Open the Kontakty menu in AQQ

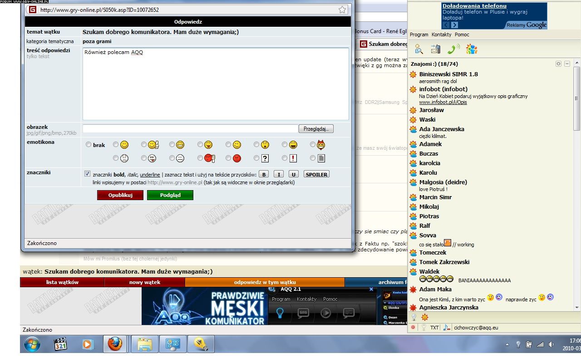tap(441, 34)
